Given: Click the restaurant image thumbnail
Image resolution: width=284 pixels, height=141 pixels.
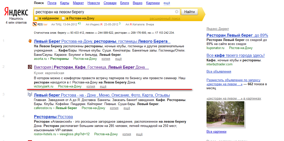Looking at the screenshot, I should 225,114.
